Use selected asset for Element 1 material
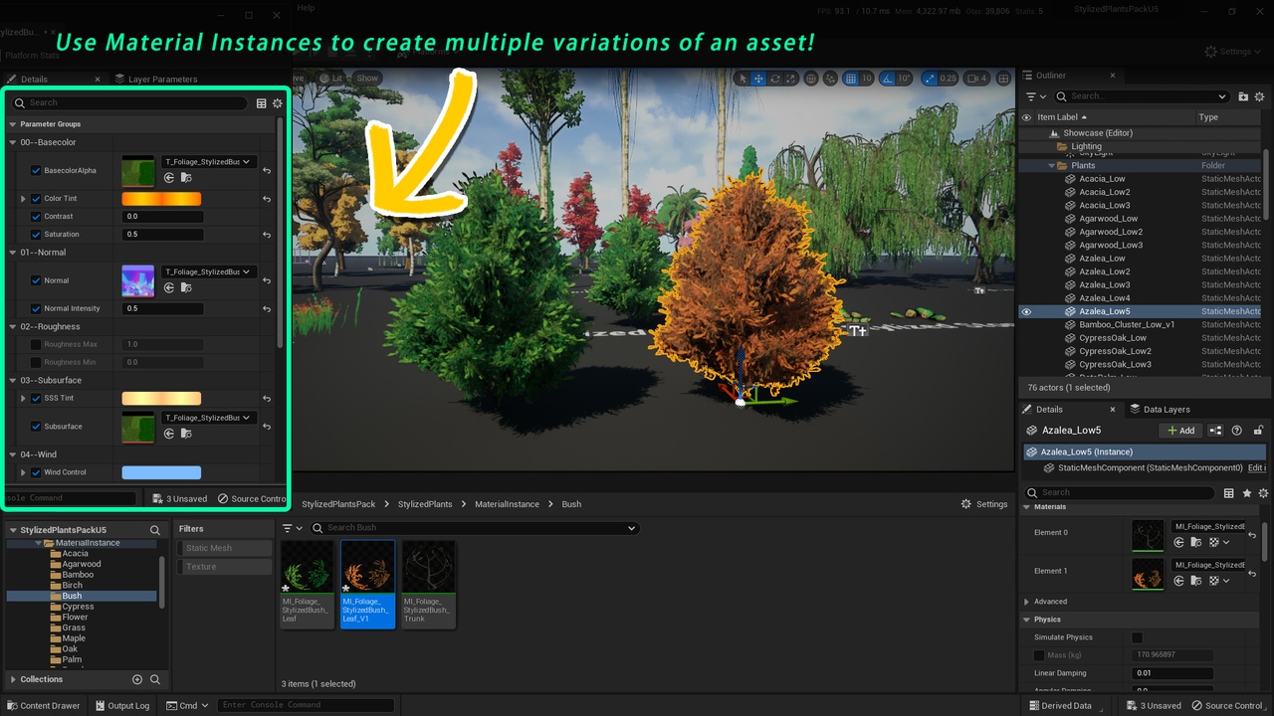Viewport: 1274px width, 716px height. (1178, 581)
